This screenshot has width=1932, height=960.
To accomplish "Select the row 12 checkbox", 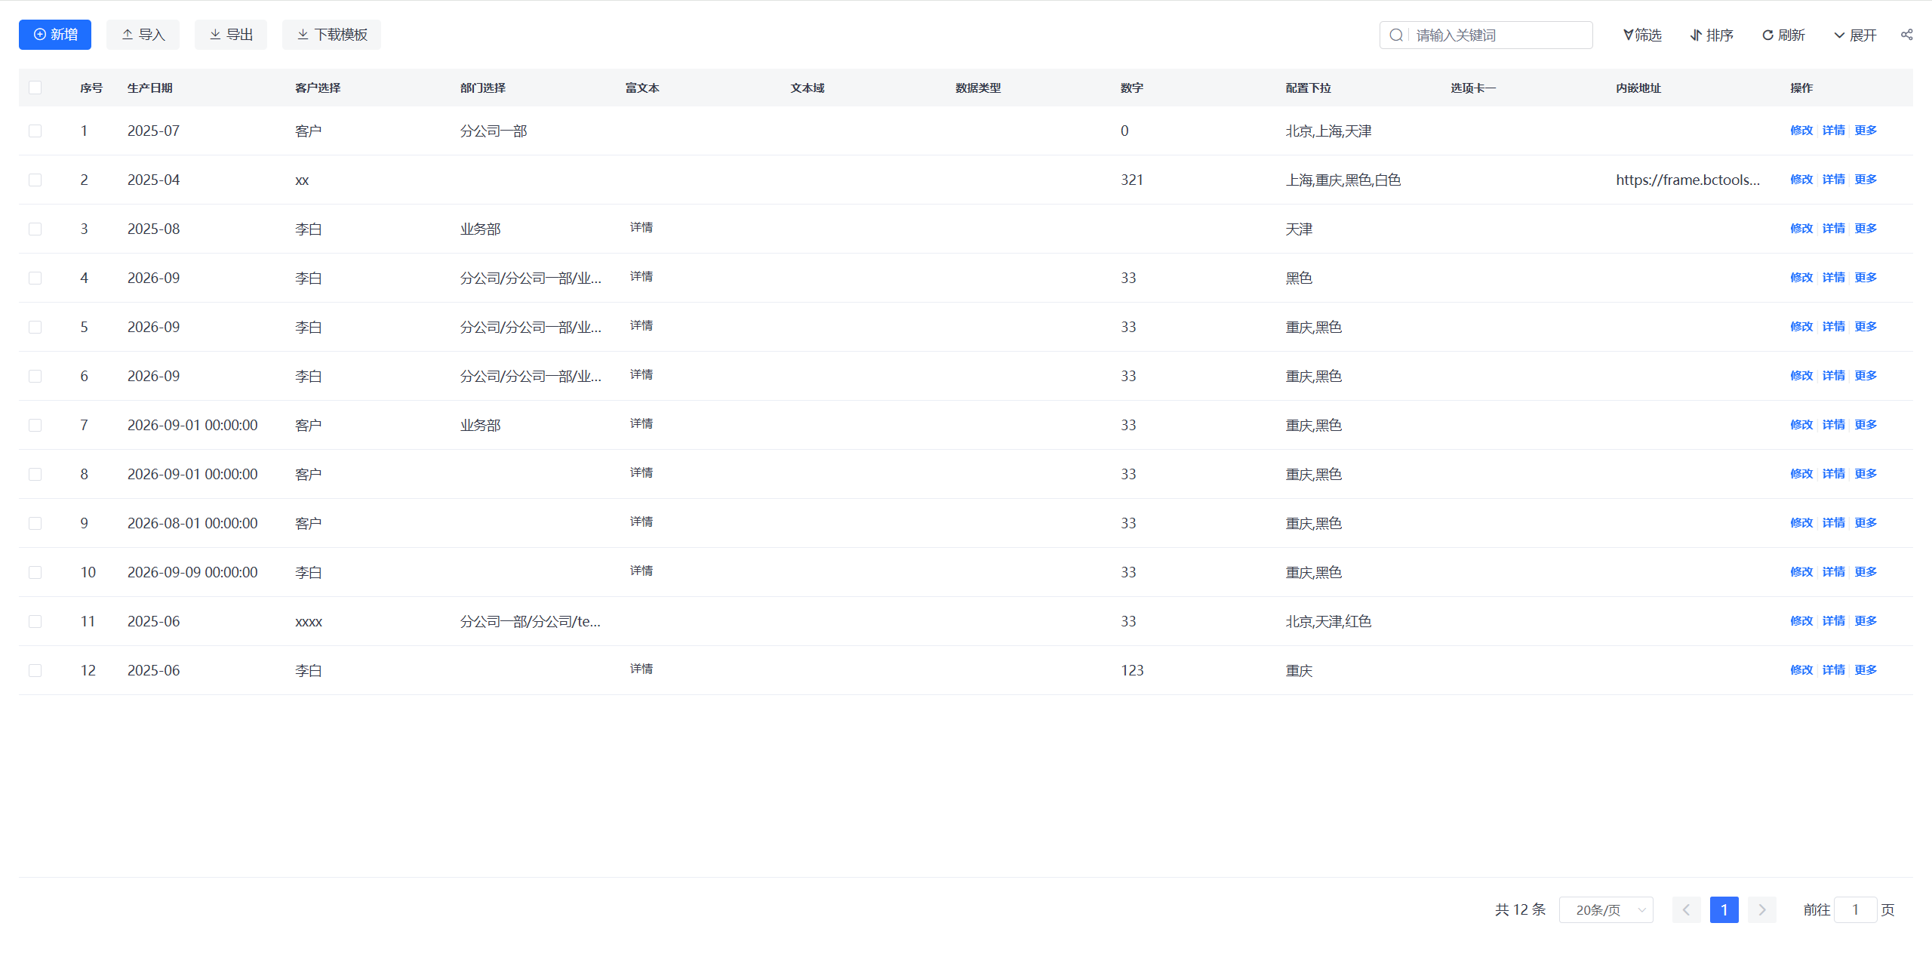I will (x=35, y=670).
